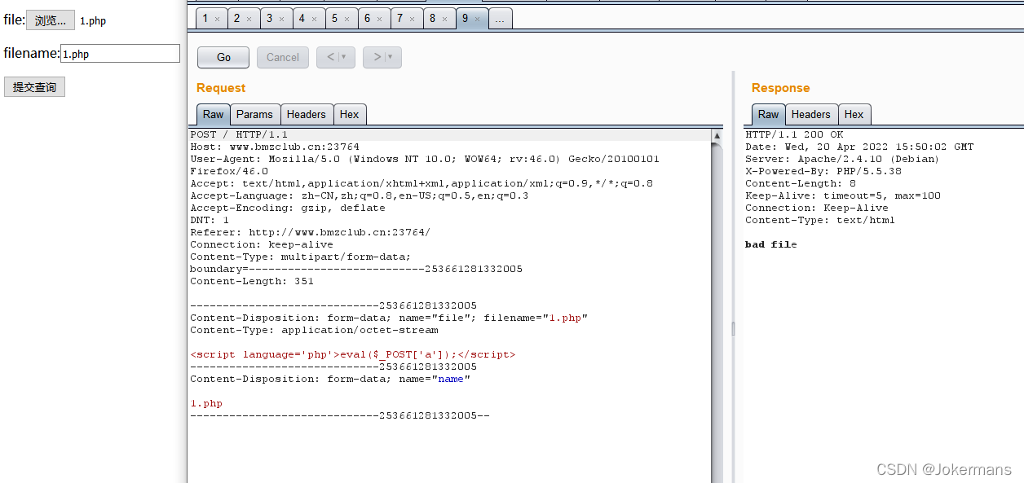Select the Raw tab in the Response panel
This screenshot has height=483, width=1024.
tap(769, 114)
